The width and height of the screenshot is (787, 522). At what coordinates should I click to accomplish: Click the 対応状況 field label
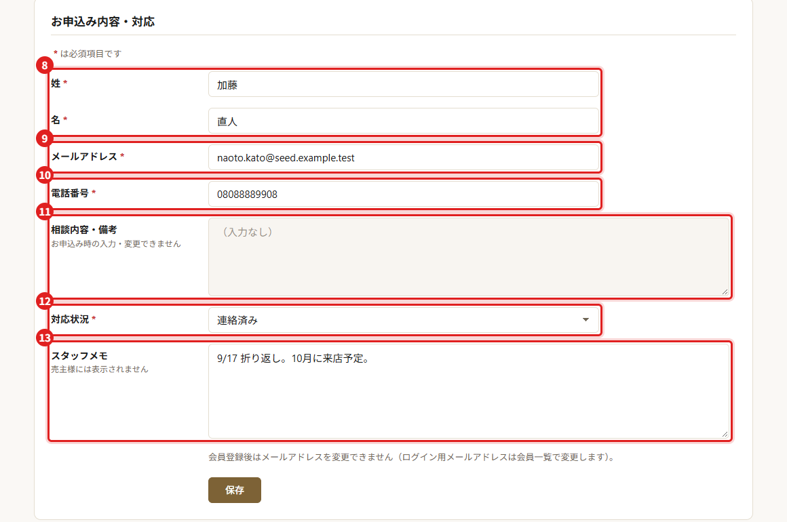pyautogui.click(x=70, y=319)
